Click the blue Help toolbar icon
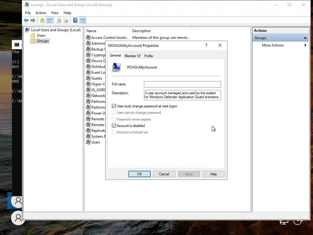This screenshot has width=313, height=235. [75, 21]
